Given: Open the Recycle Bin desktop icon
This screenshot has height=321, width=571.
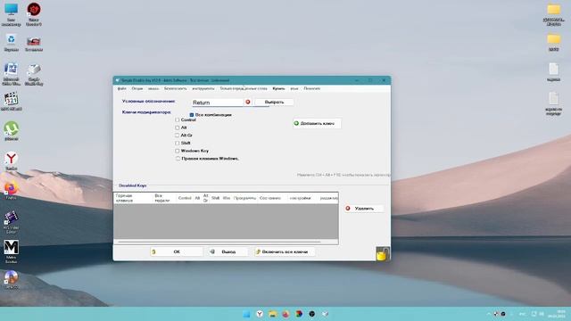Looking at the screenshot, I should (x=11, y=42).
